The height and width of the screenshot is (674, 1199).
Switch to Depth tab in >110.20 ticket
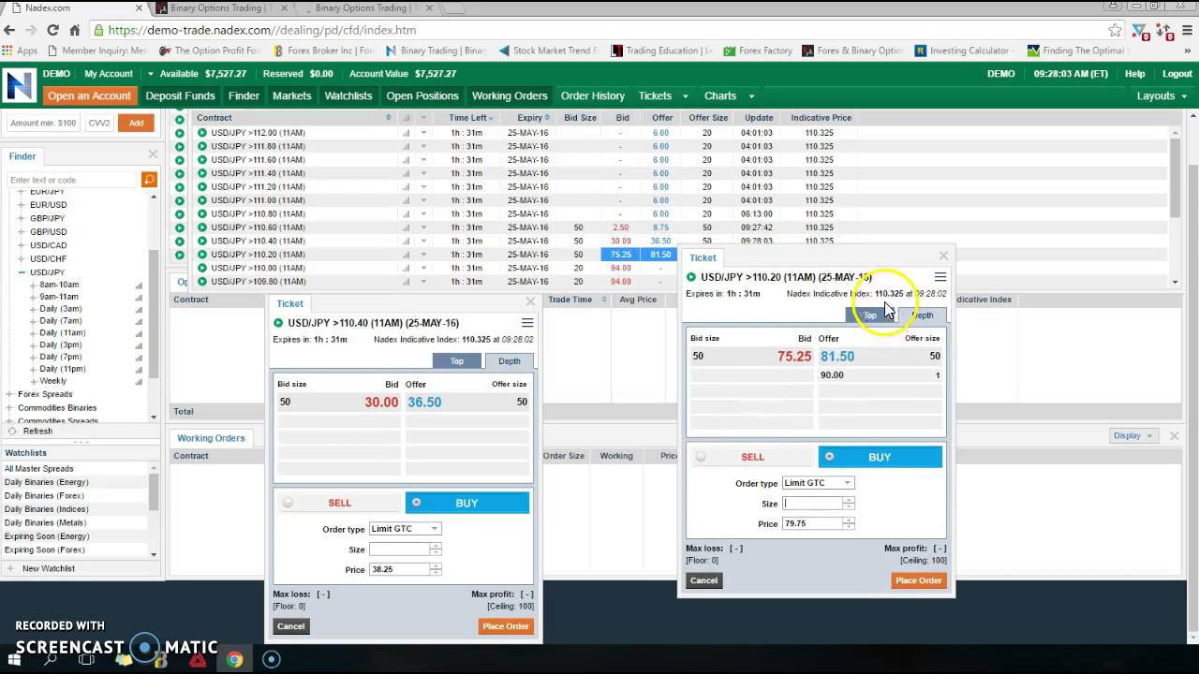pos(923,315)
